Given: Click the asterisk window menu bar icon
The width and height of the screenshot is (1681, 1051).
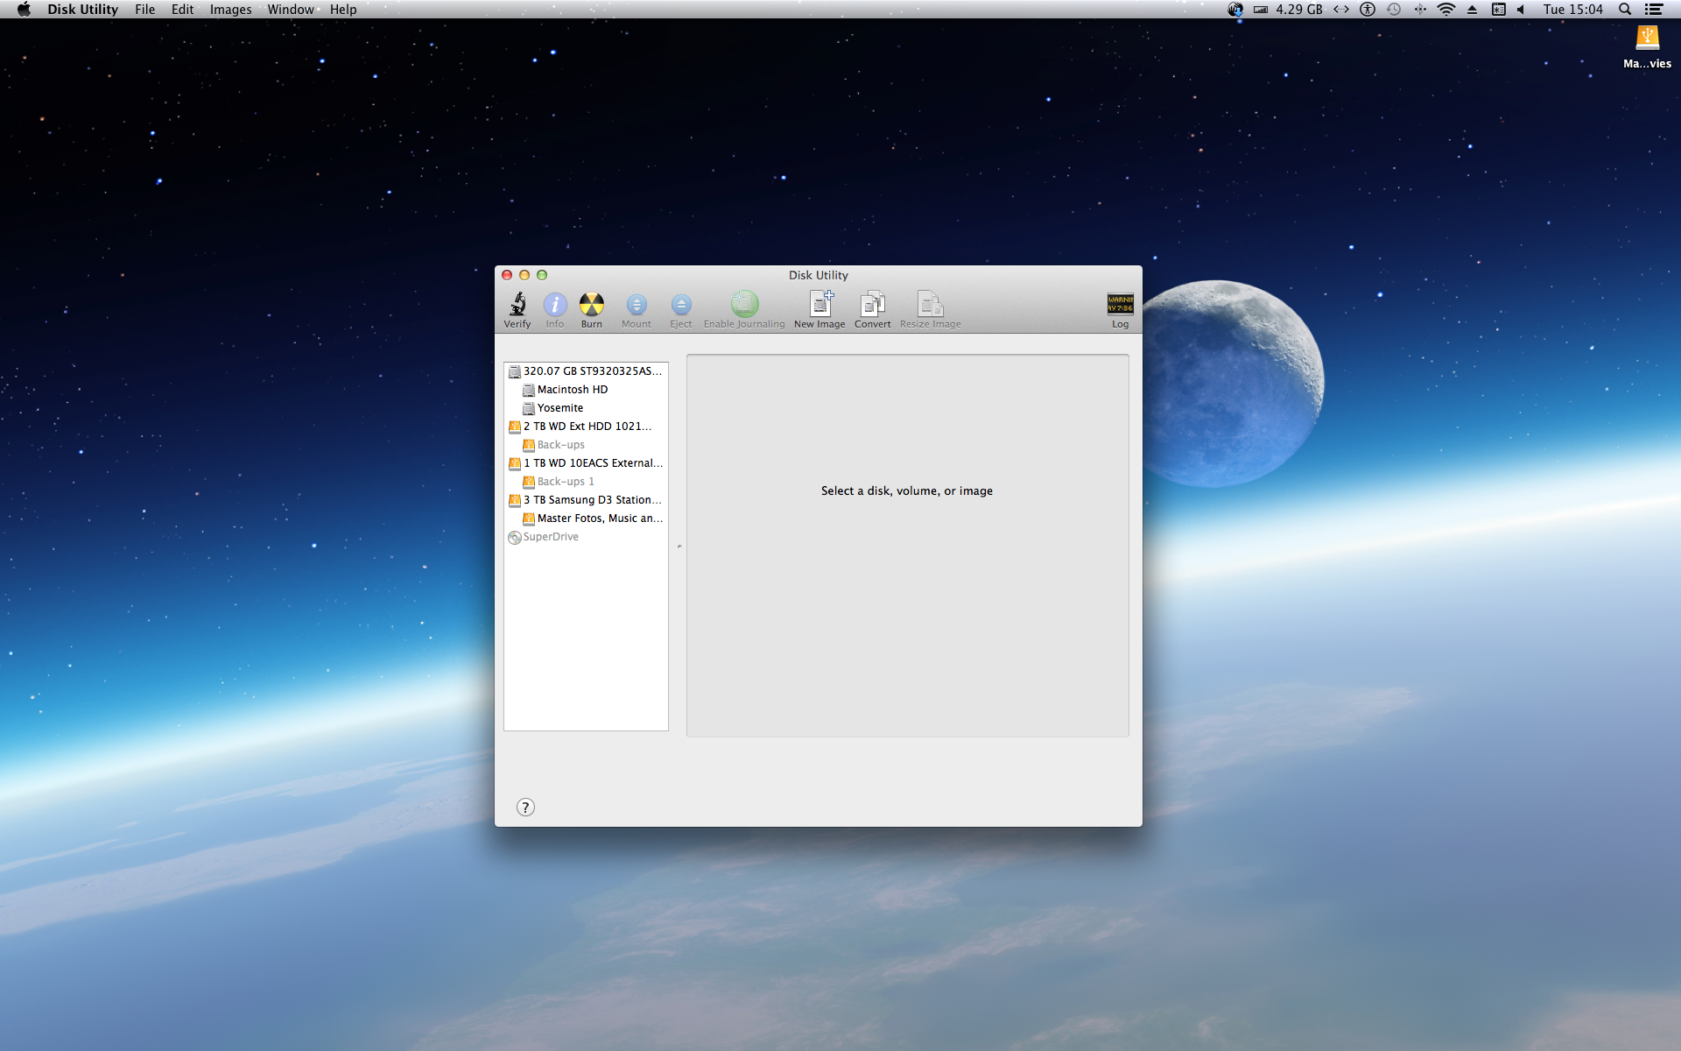Looking at the screenshot, I should (1498, 10).
